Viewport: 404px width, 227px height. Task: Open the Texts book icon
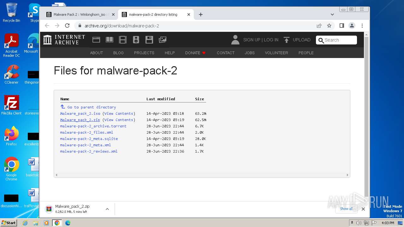click(110, 40)
